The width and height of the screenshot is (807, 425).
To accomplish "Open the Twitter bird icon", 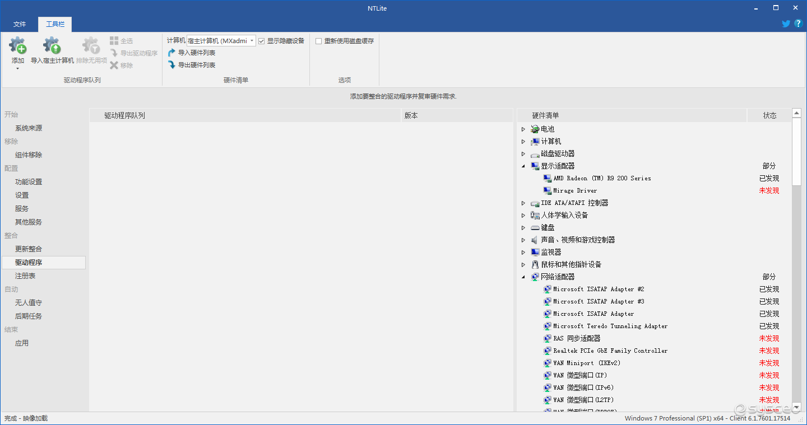I will pyautogui.click(x=786, y=24).
